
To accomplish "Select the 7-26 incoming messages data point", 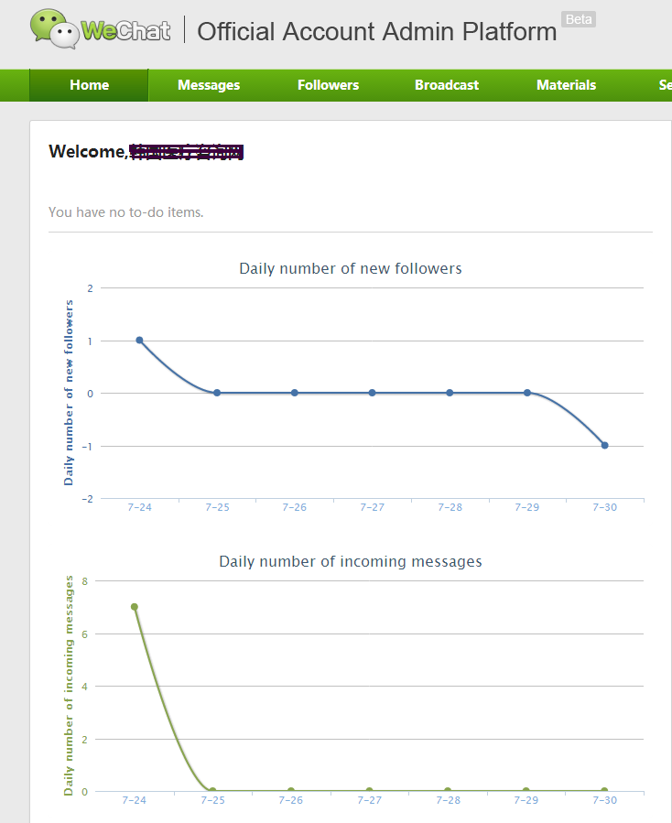I will point(291,791).
